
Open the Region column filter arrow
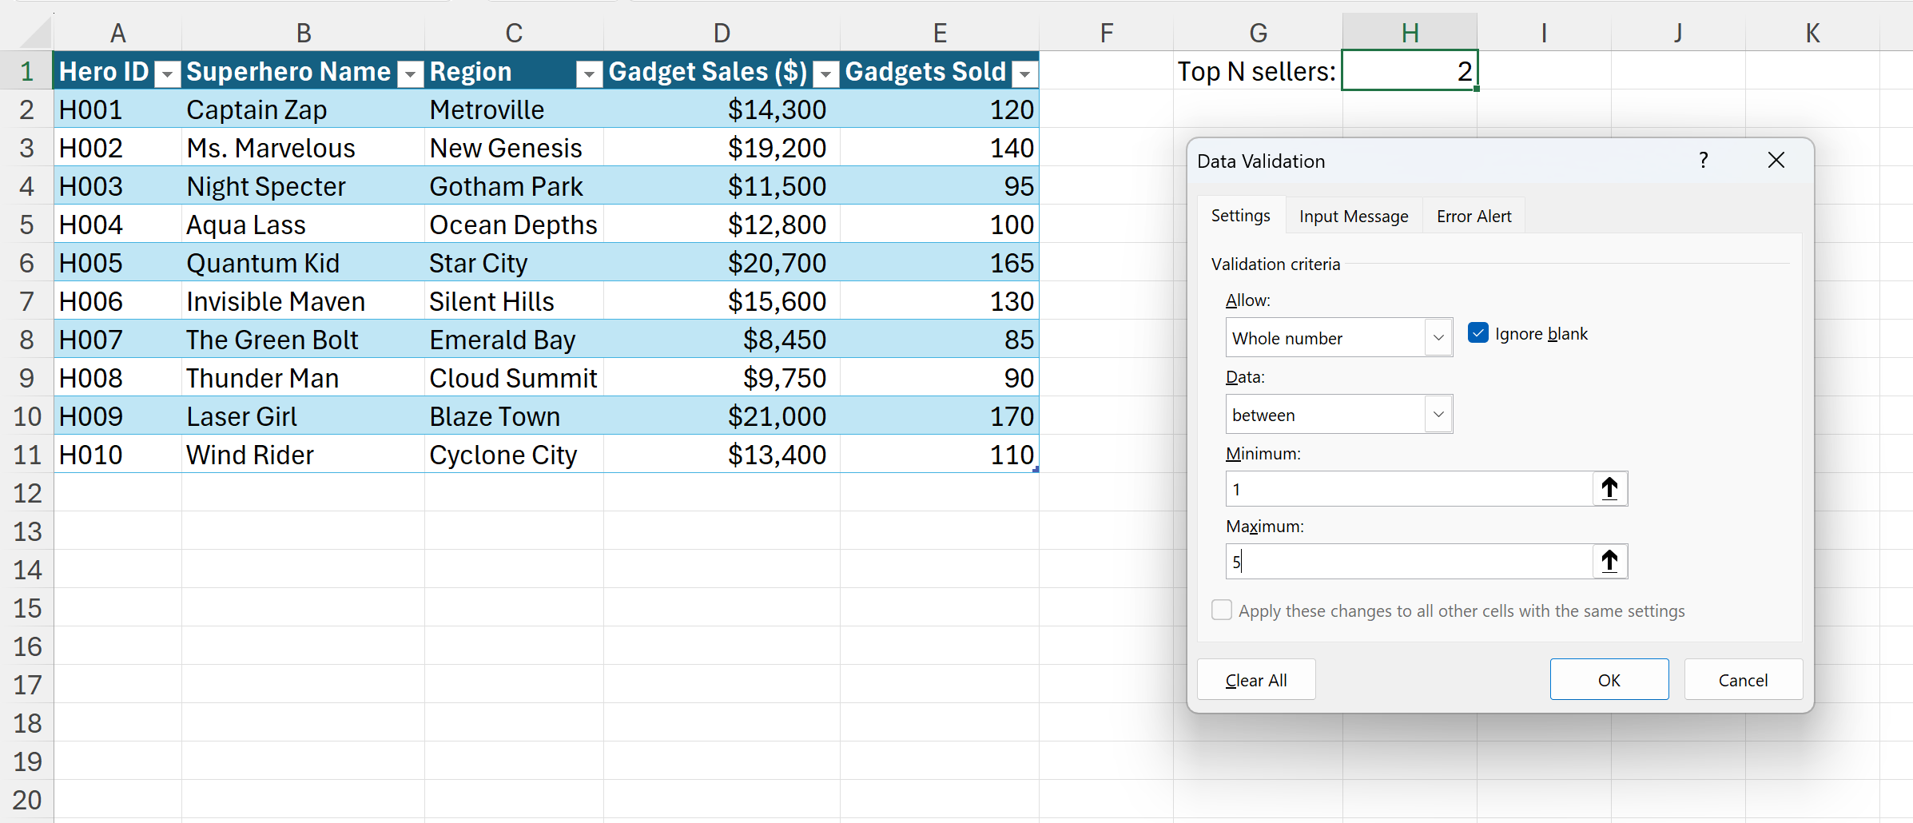(x=589, y=74)
